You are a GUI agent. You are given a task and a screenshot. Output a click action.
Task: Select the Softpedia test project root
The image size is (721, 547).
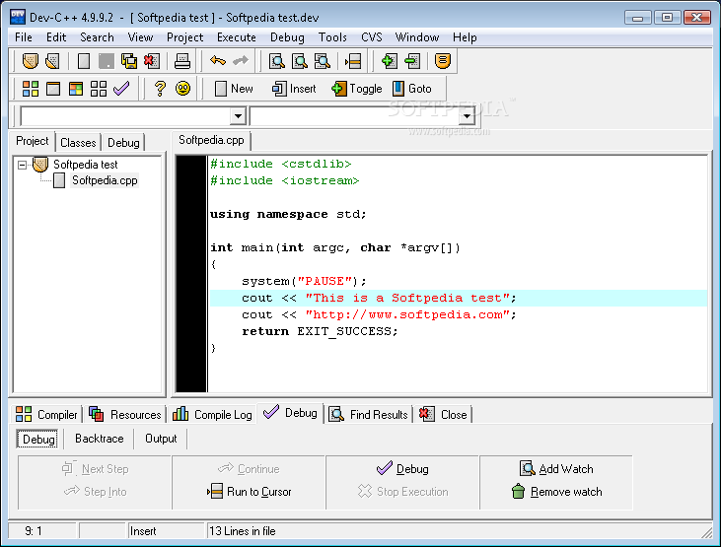(86, 164)
